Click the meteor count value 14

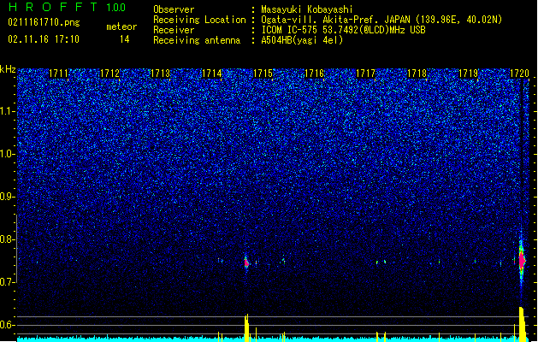125,39
